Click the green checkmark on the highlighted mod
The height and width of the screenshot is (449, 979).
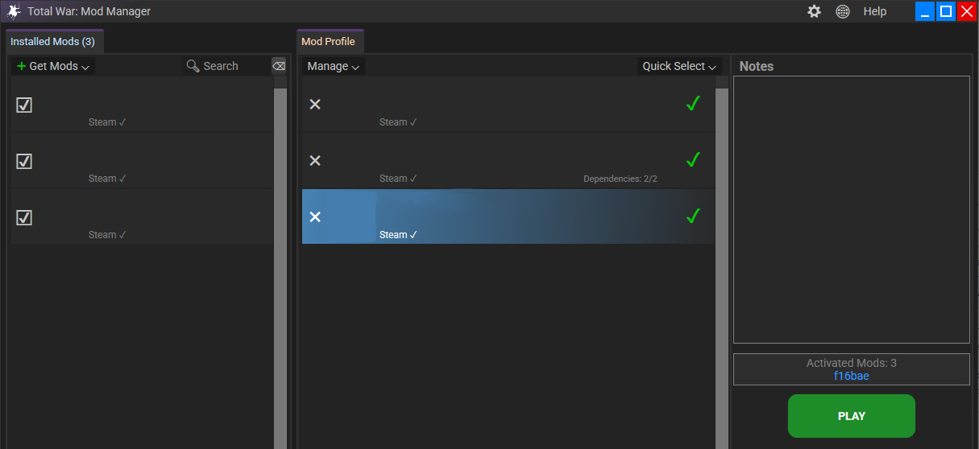pos(692,216)
